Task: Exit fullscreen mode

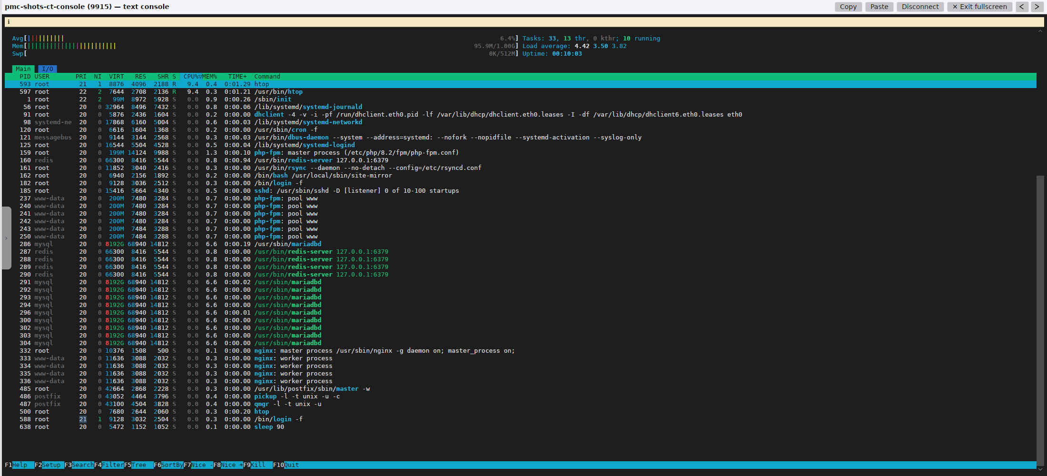Action: 979,7
